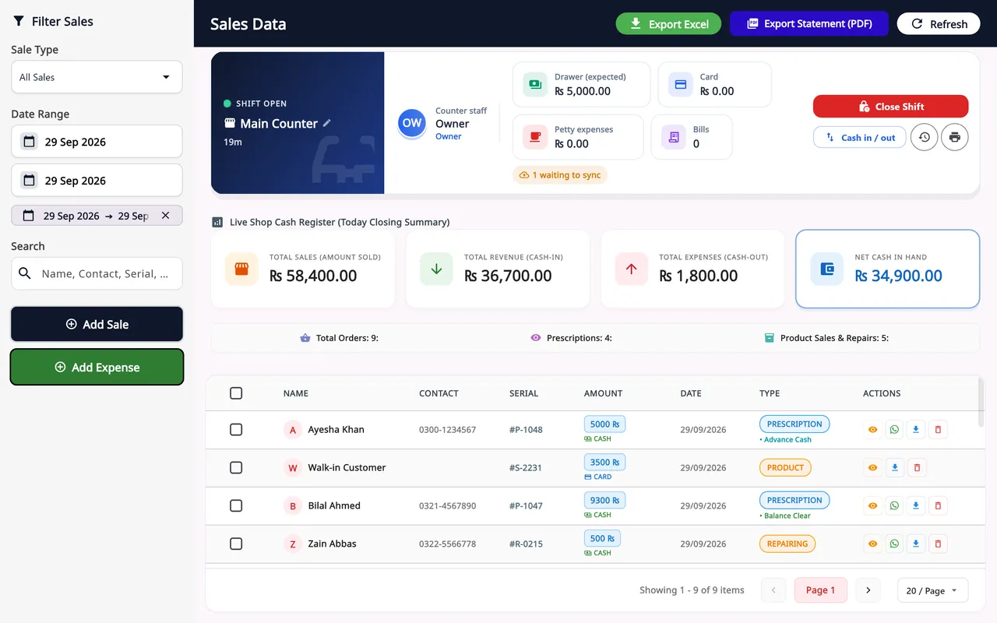
Task: Click the 1 waiting to sync badge
Action: tap(559, 175)
